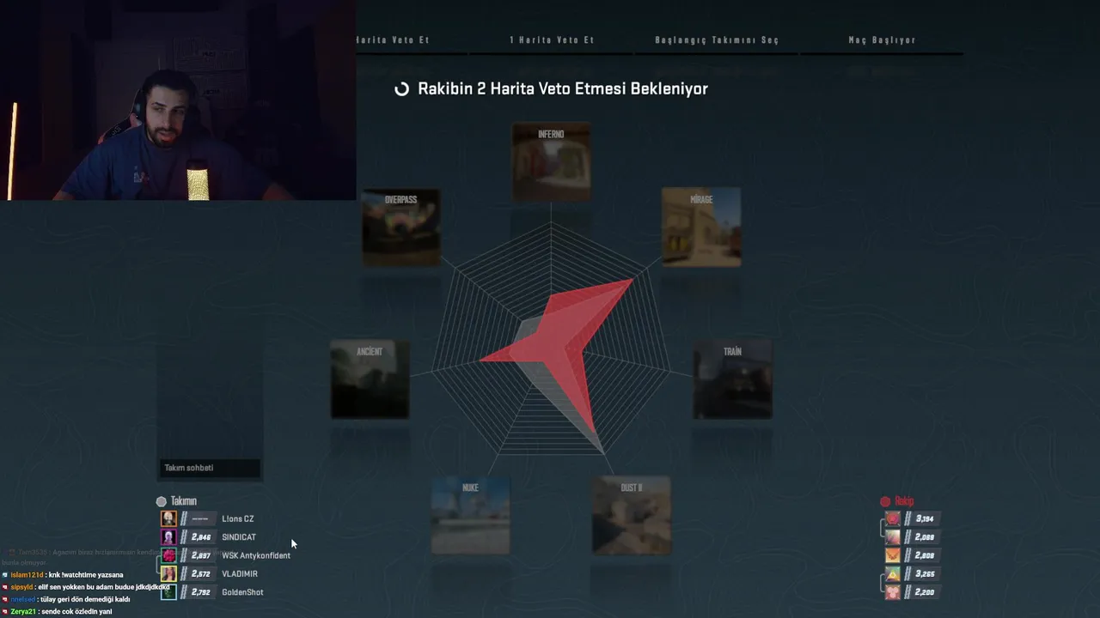
Task: Click the loading spinner beside waiting message
Action: pos(401,89)
